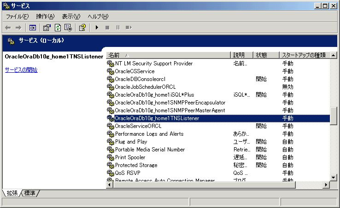Click the gear icon of Portable Media Serial Number

click(x=111, y=150)
